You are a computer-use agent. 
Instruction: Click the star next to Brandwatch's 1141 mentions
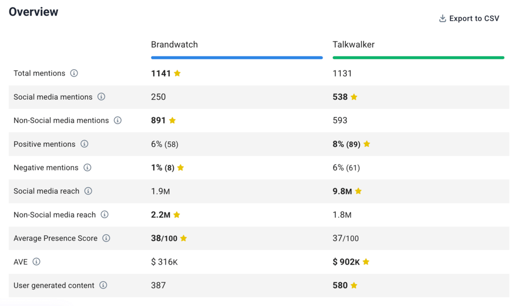(x=177, y=73)
